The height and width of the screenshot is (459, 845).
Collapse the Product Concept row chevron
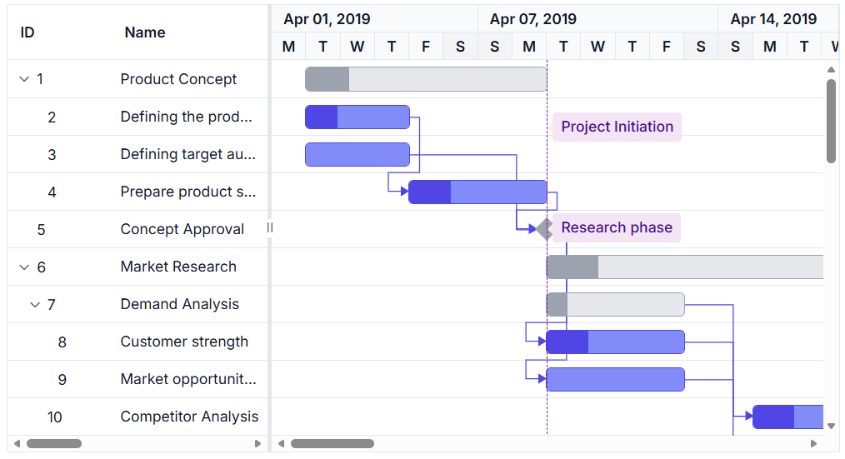point(24,79)
